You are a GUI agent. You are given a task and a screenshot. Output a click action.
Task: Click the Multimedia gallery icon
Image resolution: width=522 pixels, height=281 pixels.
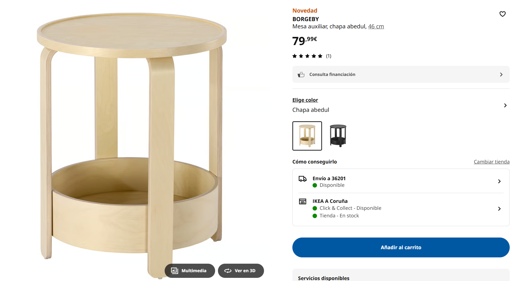click(x=174, y=271)
